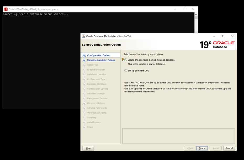Close the setup.exe console window

click(x=193, y=9)
